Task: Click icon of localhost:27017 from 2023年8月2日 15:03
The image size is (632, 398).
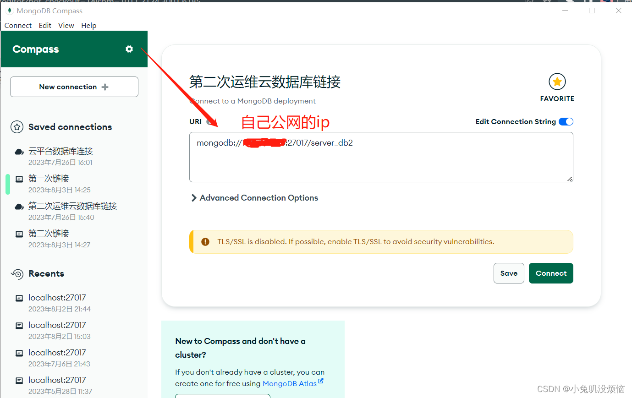Action: click(x=19, y=326)
